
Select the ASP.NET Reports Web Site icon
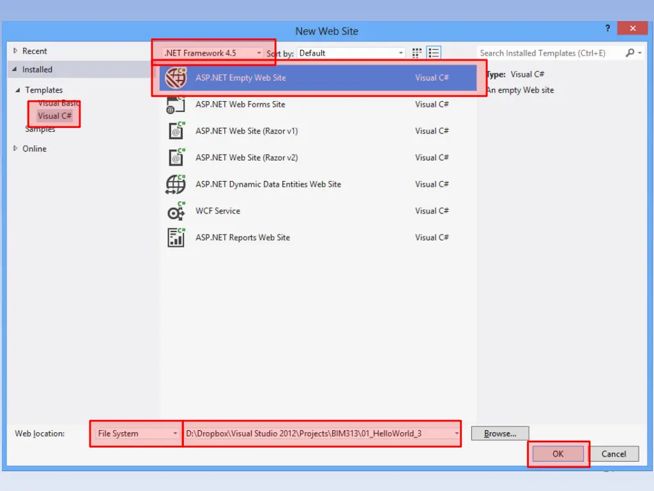point(176,238)
